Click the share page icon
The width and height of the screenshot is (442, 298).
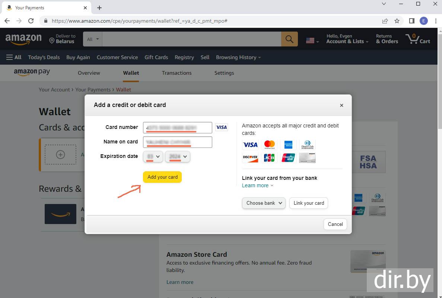(385, 21)
